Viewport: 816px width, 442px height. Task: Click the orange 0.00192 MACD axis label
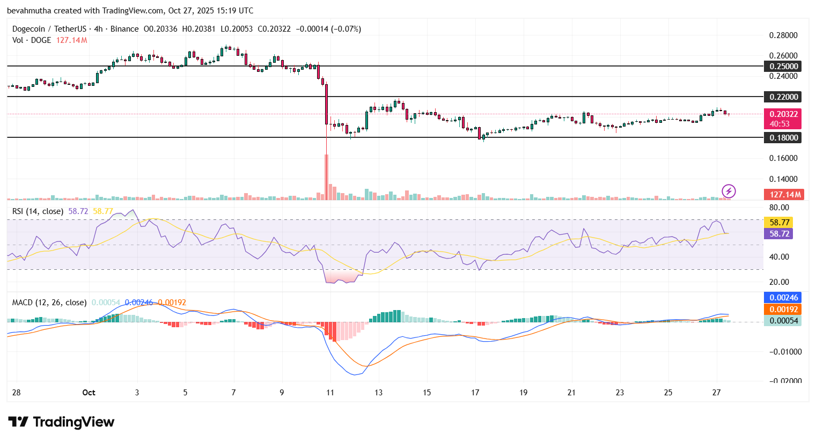point(783,310)
